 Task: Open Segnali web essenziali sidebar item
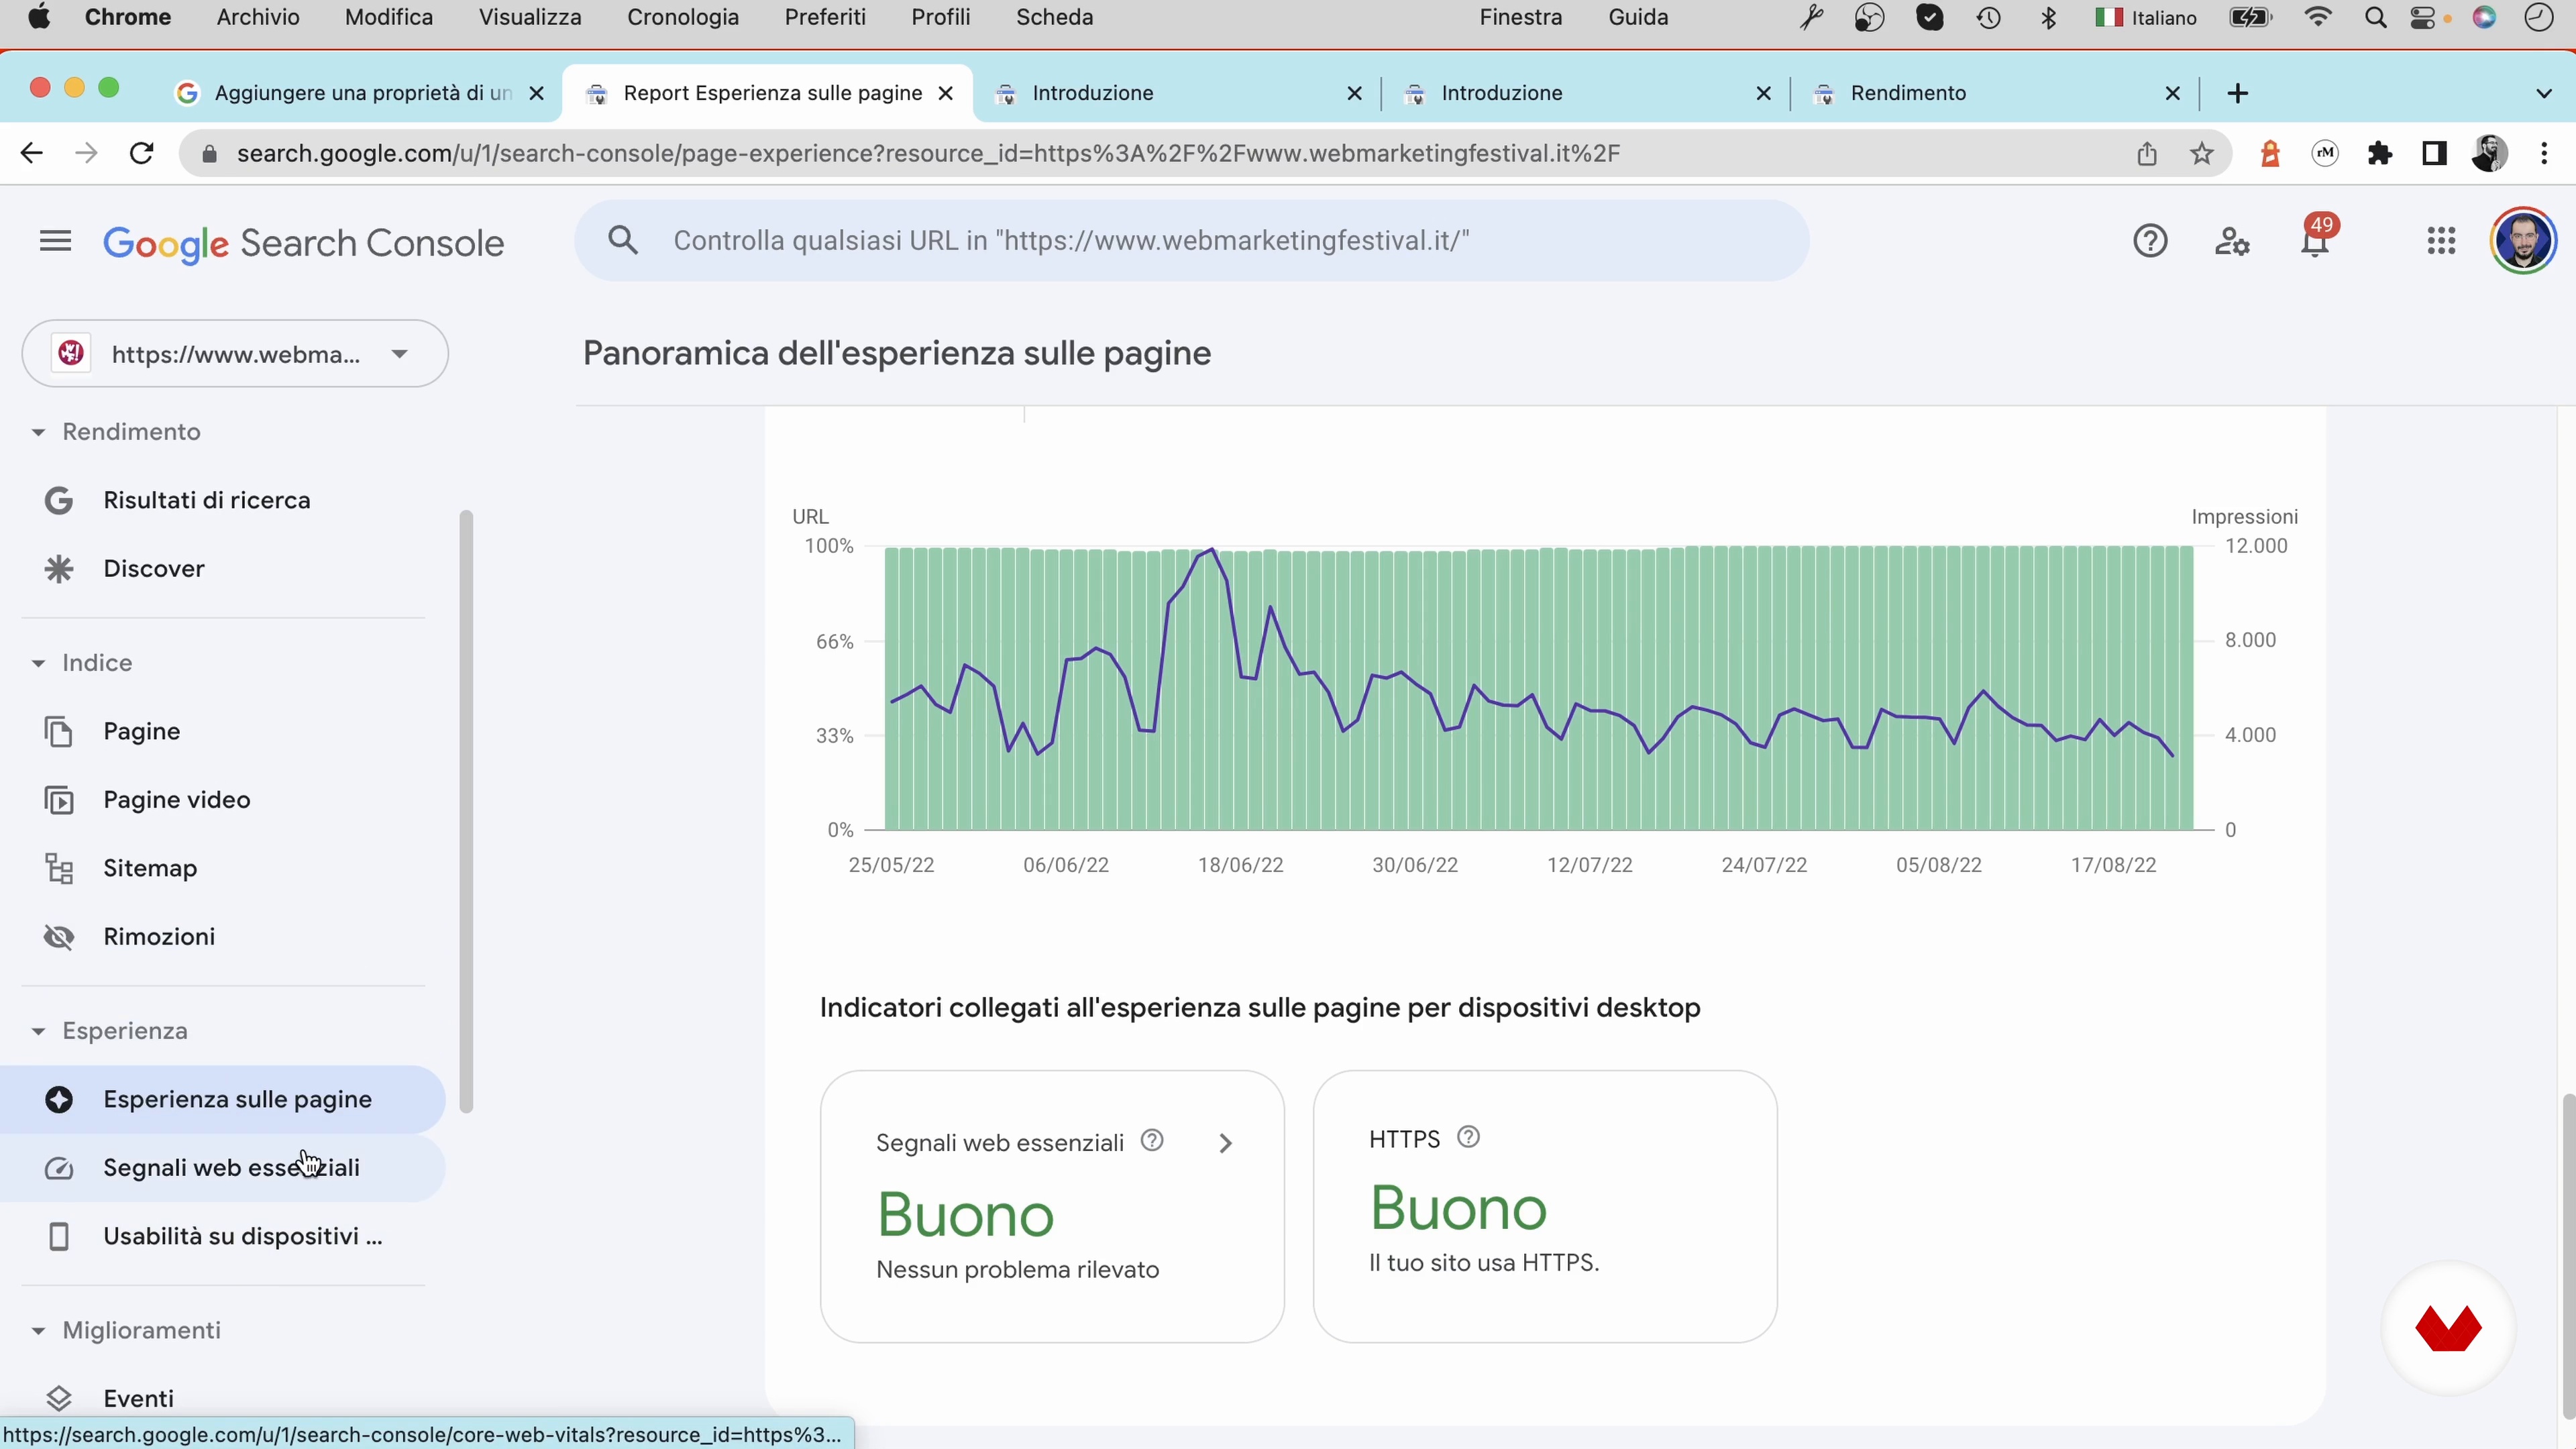tap(222, 1168)
